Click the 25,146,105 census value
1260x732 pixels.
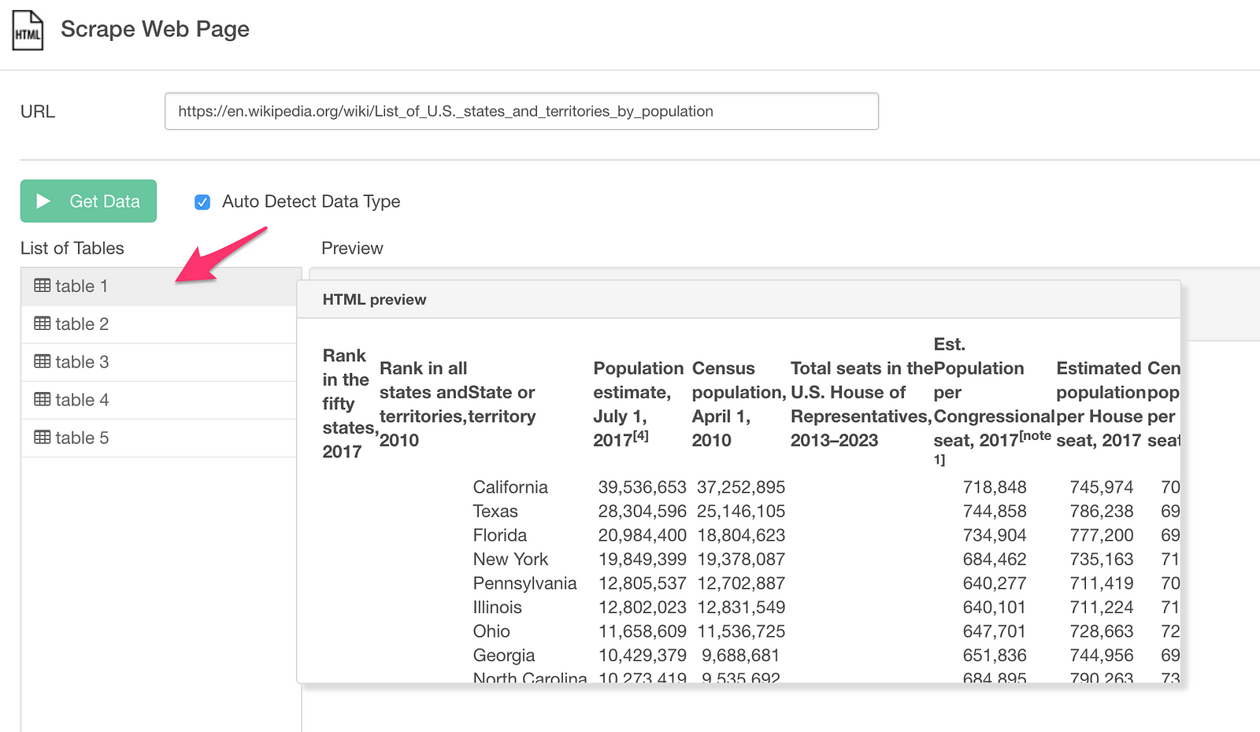(x=741, y=512)
